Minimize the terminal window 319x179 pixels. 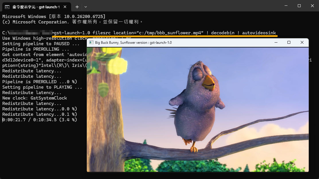[286, 6]
